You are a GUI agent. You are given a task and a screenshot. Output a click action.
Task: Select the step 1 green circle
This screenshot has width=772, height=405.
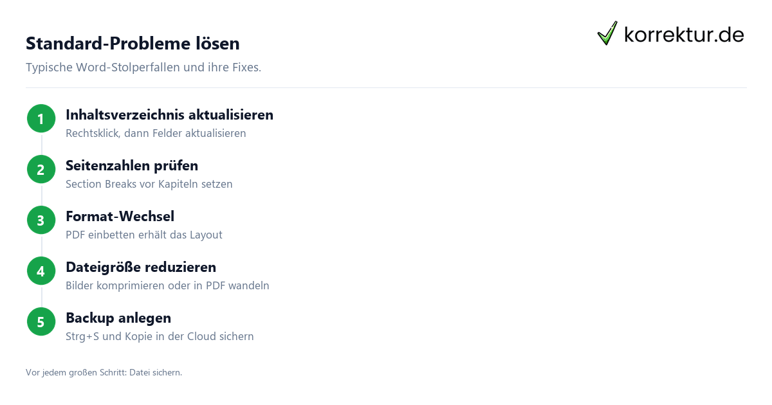[41, 119]
